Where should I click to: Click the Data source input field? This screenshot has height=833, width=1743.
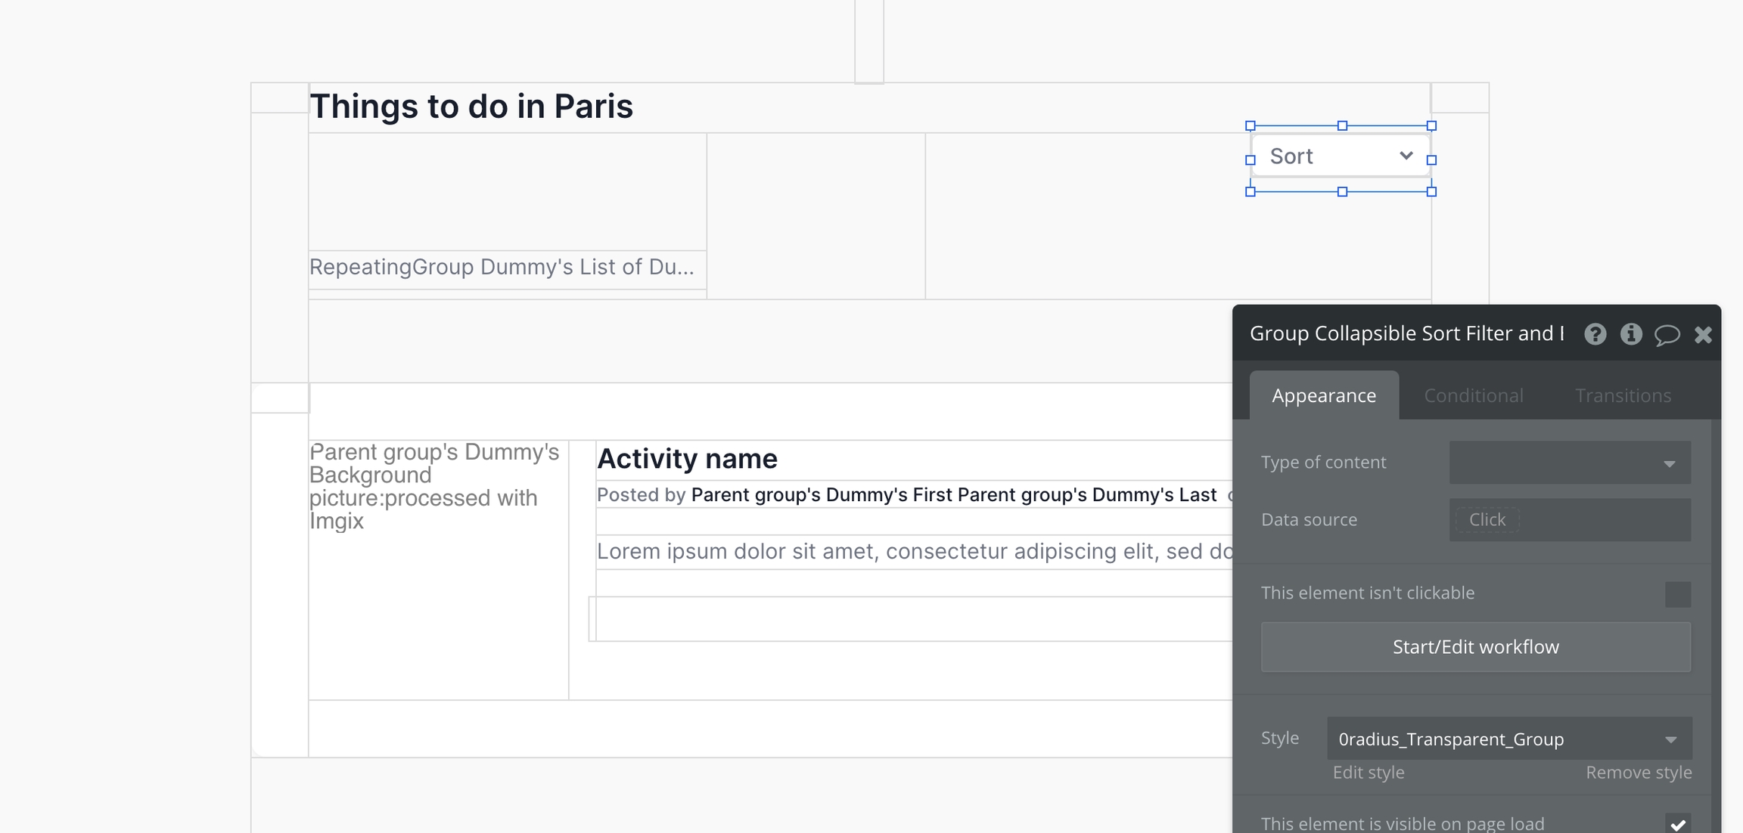1569,520
